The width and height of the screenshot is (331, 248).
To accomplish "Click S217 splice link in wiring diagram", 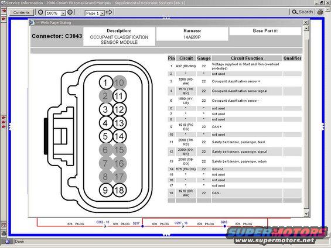I will 136,223.
